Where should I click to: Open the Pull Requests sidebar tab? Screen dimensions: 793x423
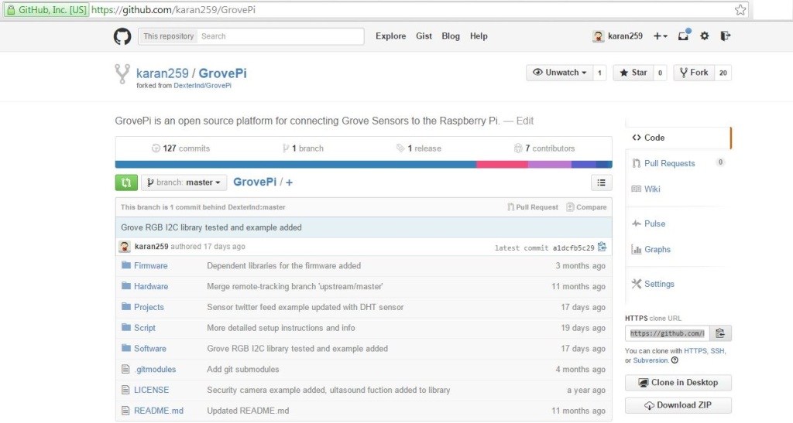(669, 163)
